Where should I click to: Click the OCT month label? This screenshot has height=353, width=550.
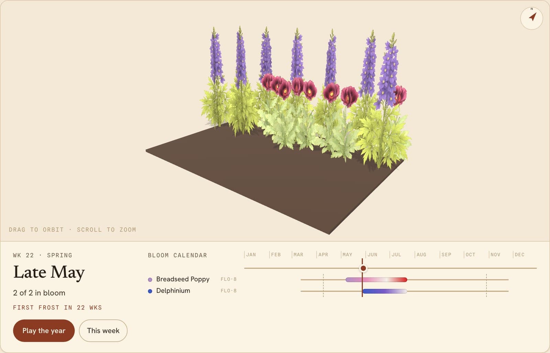[470, 255]
